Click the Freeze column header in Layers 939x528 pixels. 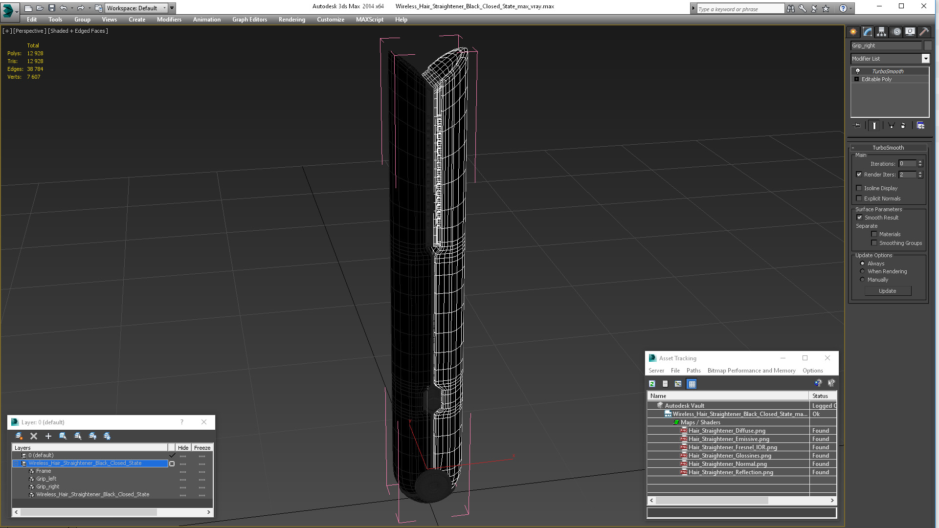[202, 448]
